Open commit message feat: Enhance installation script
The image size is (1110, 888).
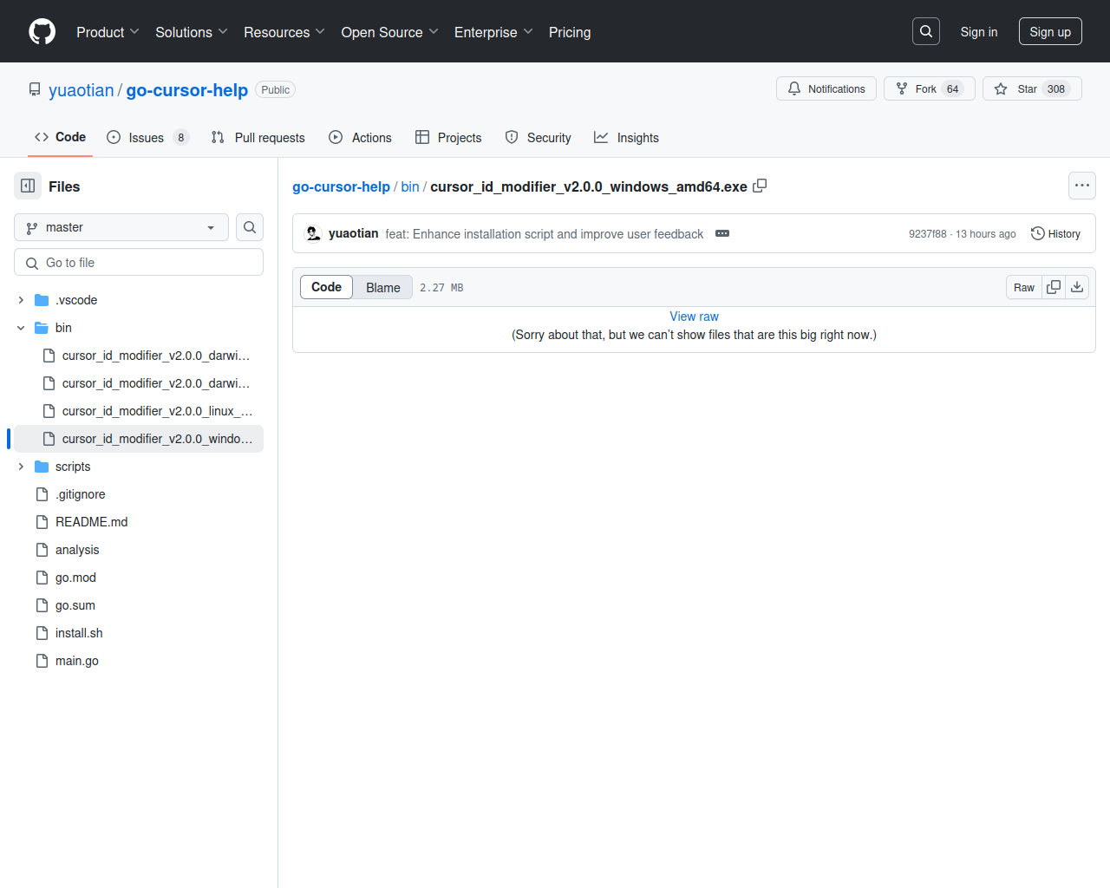(x=545, y=234)
